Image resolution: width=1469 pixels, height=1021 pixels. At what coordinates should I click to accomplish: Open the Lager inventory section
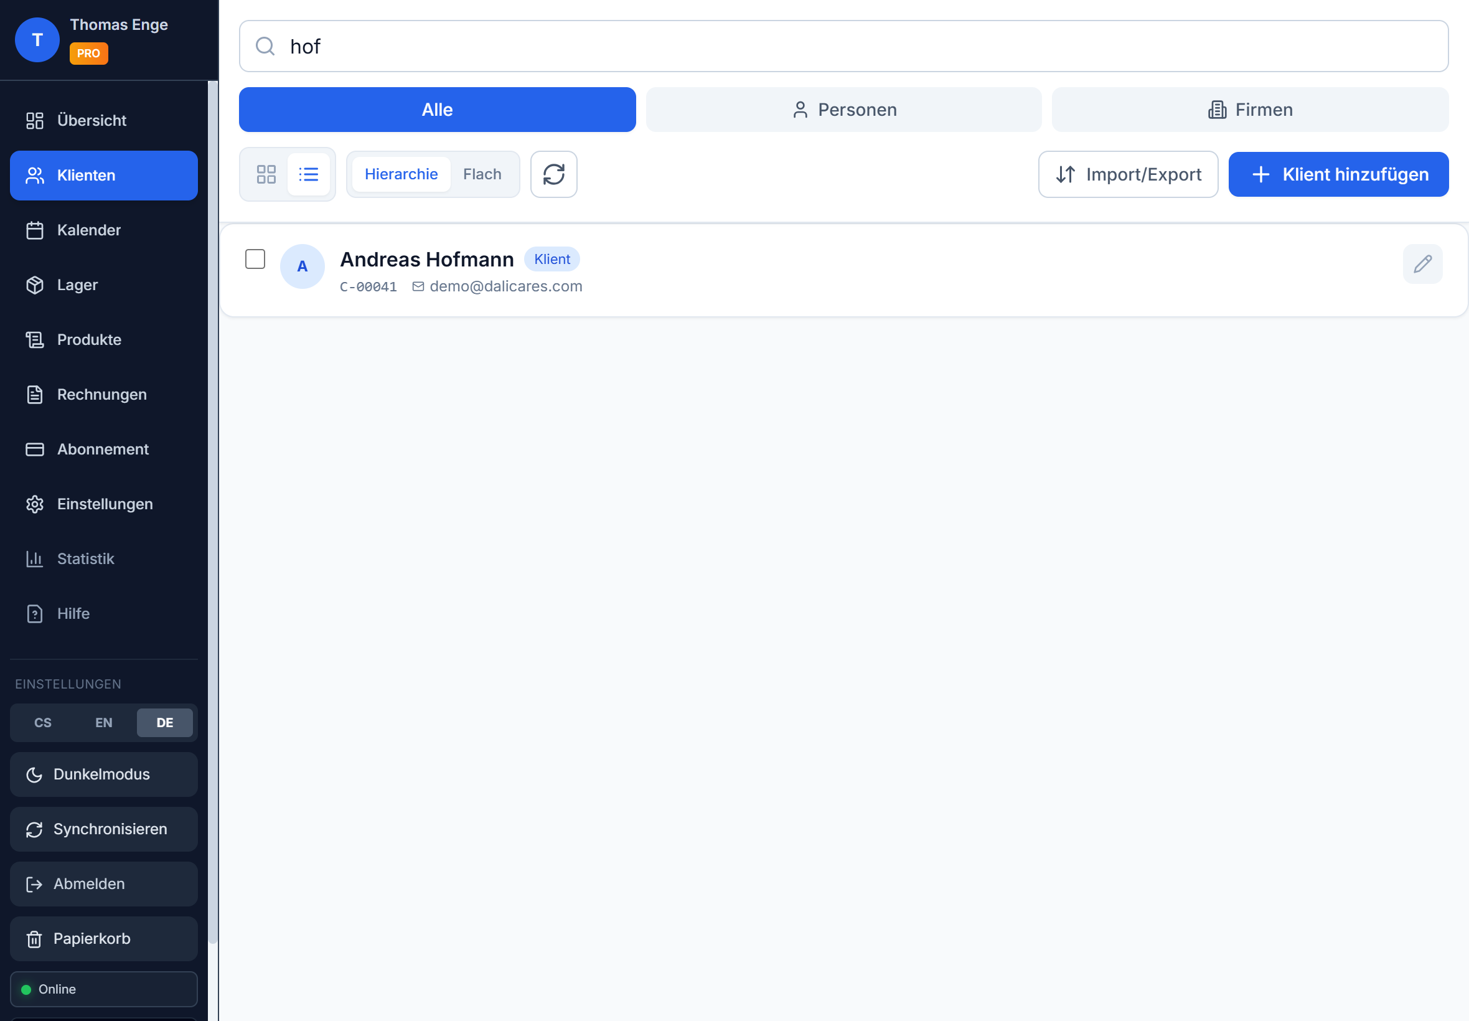coord(77,285)
